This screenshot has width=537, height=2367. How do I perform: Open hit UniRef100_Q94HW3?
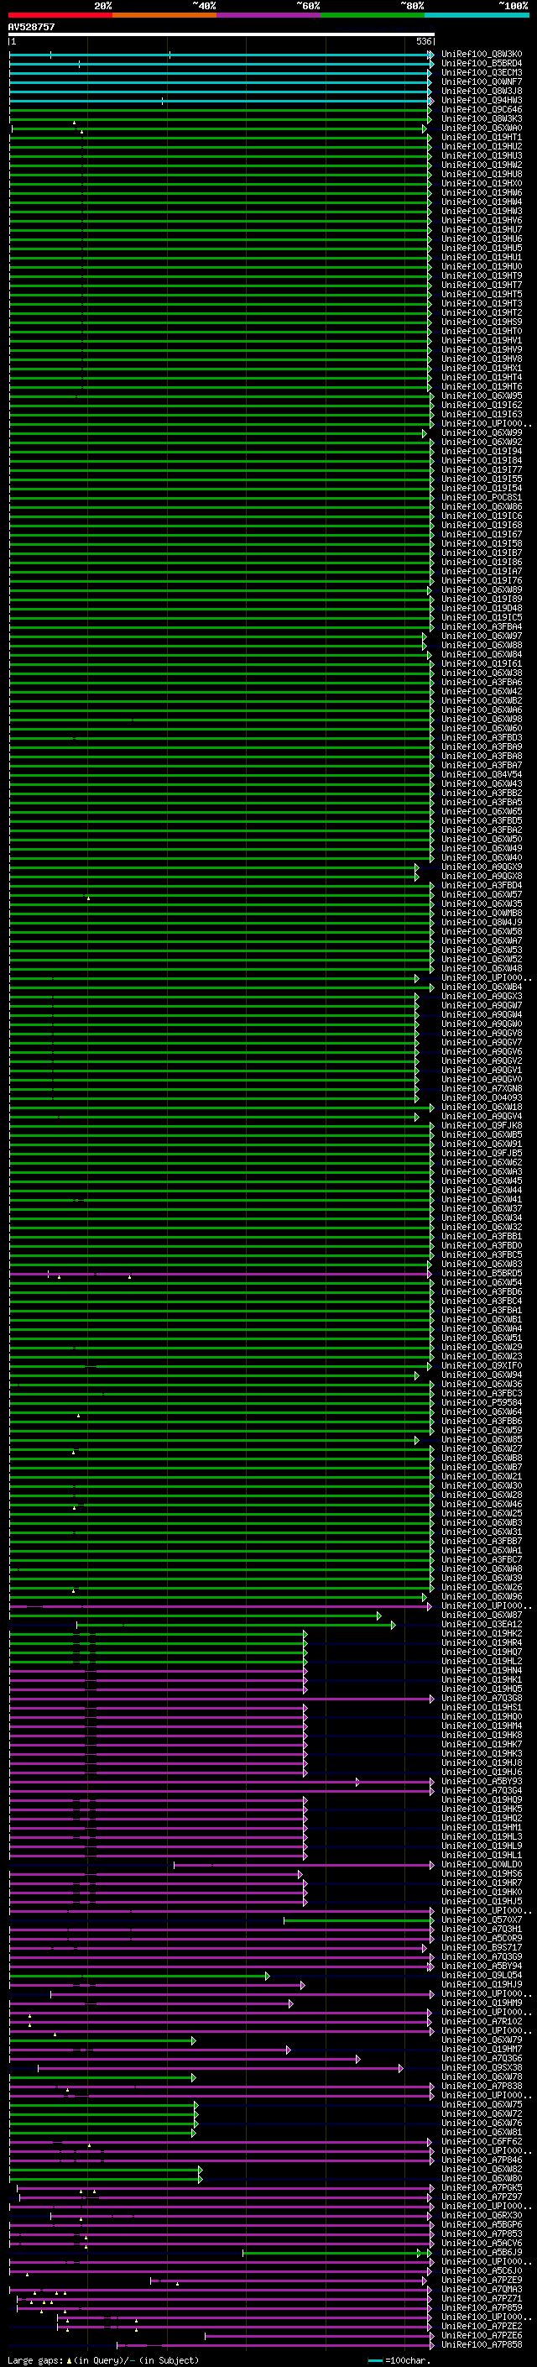pyautogui.click(x=482, y=100)
